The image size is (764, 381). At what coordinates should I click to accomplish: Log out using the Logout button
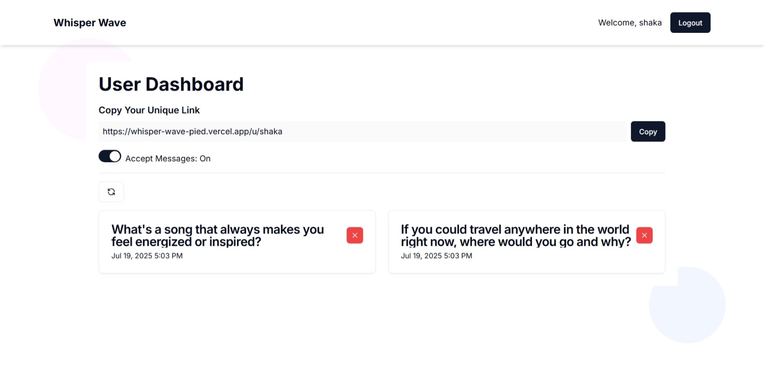(x=690, y=23)
